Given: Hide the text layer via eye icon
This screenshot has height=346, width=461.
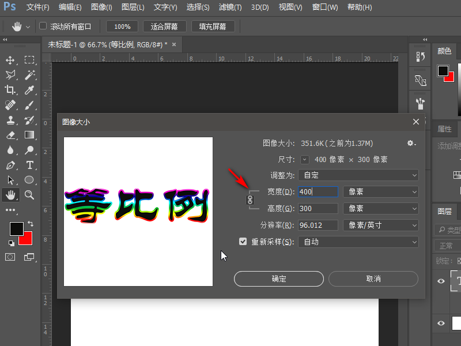Looking at the screenshot, I should click(x=441, y=281).
